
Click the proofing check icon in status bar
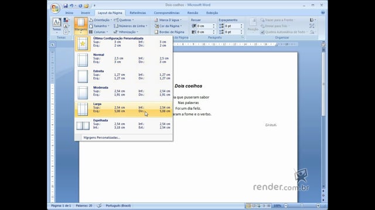coord(99,206)
